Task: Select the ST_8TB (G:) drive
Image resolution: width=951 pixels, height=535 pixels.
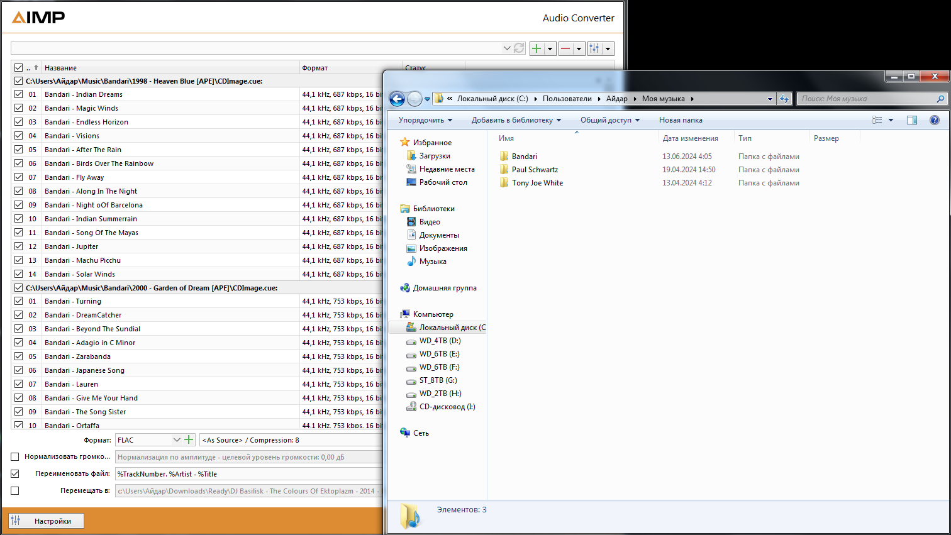Action: pyautogui.click(x=438, y=380)
